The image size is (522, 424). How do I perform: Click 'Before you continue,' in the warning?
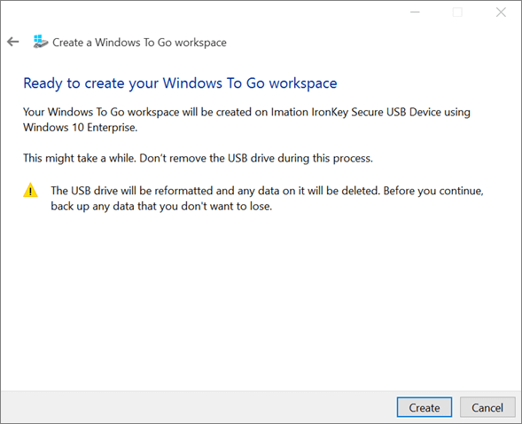[x=433, y=191]
